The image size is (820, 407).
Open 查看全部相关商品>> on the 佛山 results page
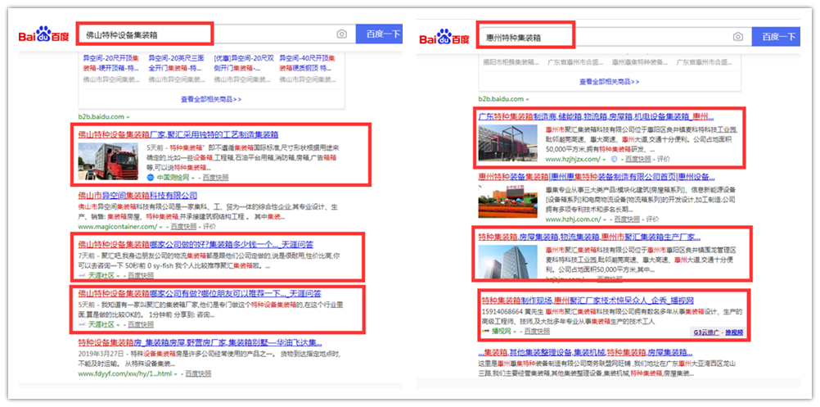211,99
